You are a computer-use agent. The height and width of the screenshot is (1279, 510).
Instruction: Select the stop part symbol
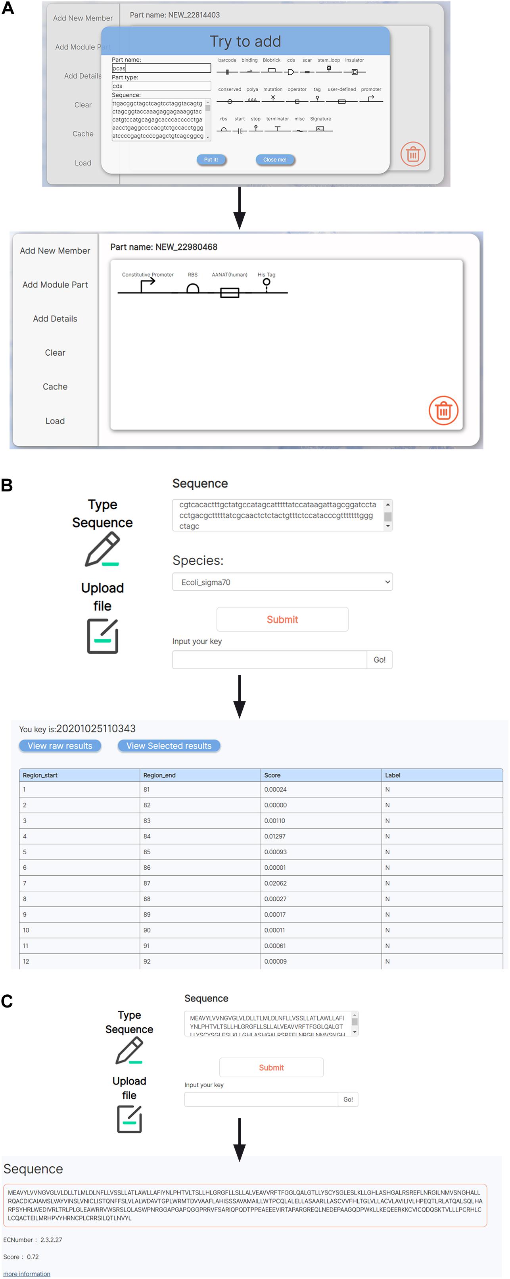coord(255,129)
